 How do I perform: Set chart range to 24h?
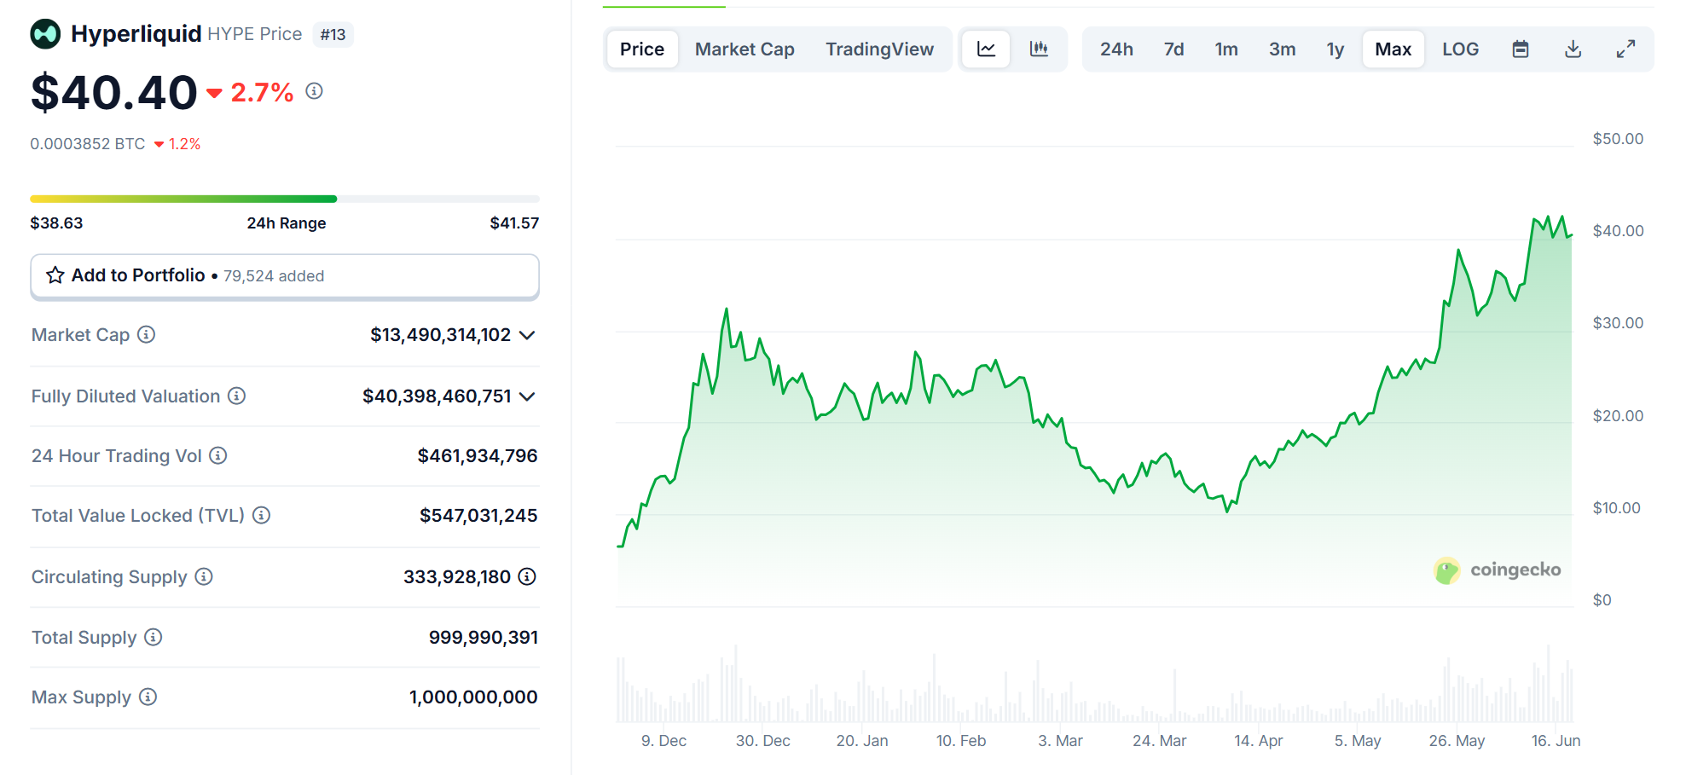[x=1116, y=49]
